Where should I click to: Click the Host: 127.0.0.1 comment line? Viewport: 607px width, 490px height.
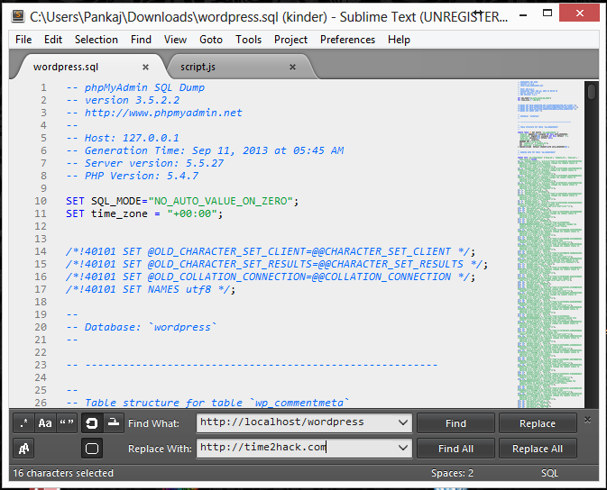pyautogui.click(x=123, y=138)
